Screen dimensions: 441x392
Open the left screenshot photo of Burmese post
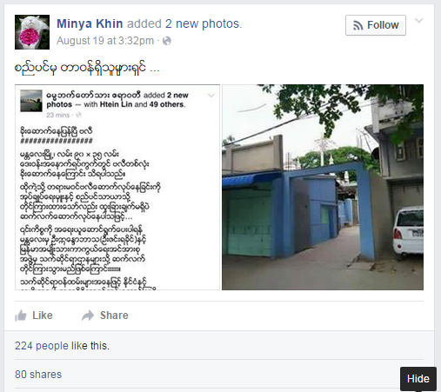click(x=117, y=187)
